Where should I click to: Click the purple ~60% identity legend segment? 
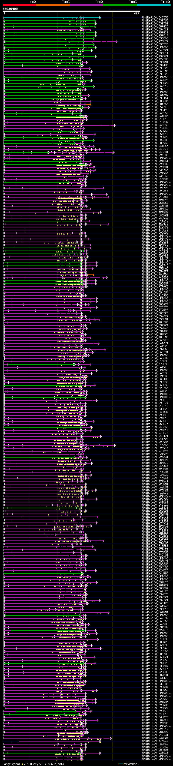pyautogui.click(x=86, y=5)
